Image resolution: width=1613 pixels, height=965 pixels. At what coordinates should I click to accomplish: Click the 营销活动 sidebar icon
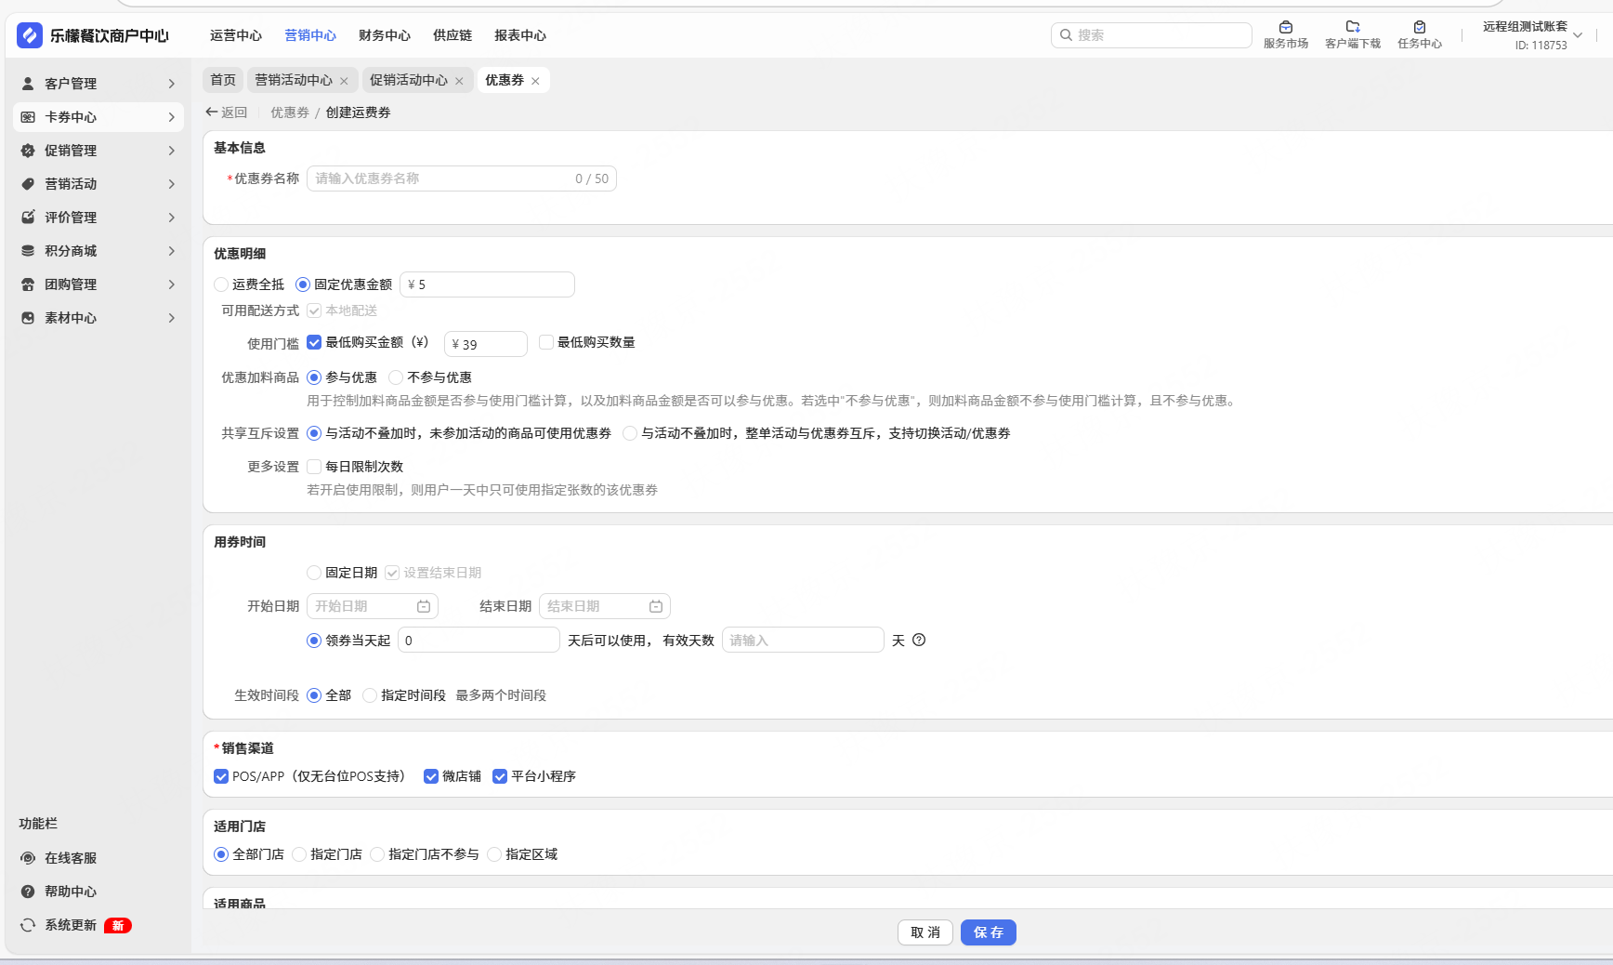pos(28,184)
